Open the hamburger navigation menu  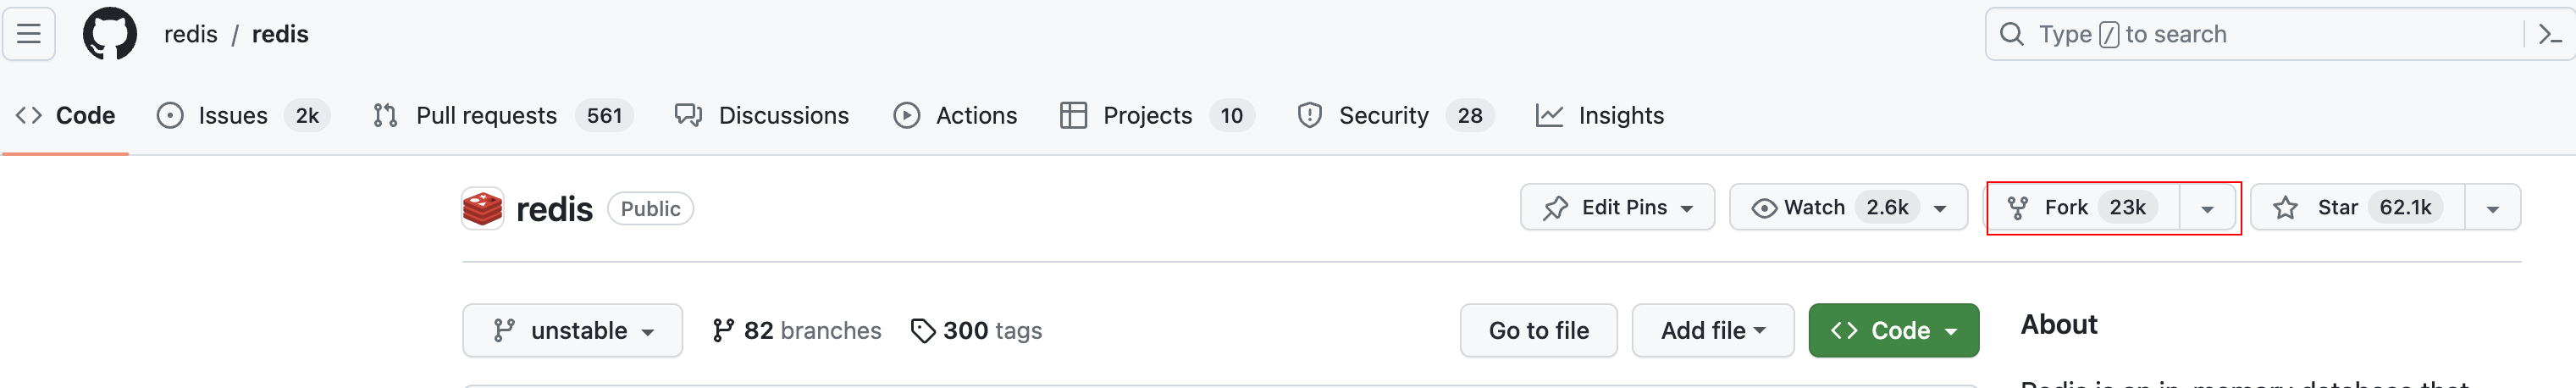tap(29, 34)
